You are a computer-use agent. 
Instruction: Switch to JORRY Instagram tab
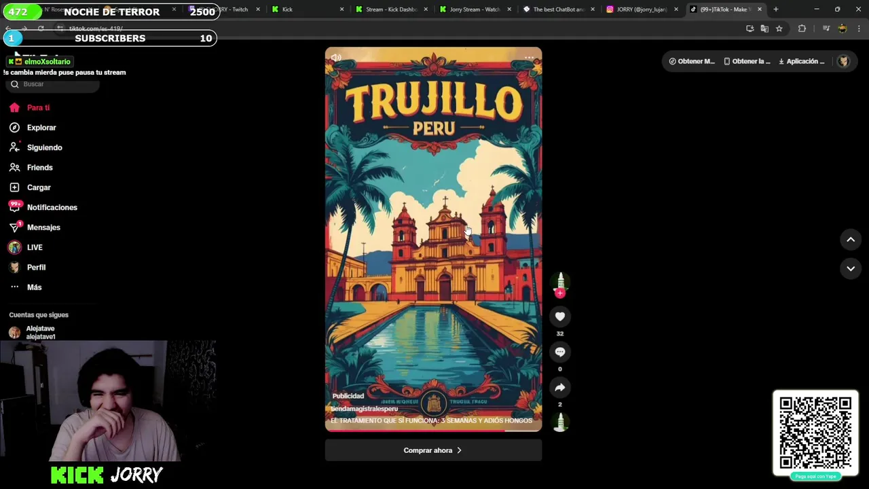tap(642, 10)
